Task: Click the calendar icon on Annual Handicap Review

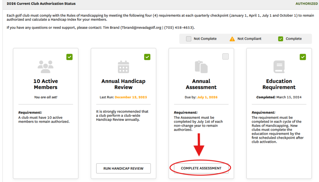Action: click(x=123, y=67)
